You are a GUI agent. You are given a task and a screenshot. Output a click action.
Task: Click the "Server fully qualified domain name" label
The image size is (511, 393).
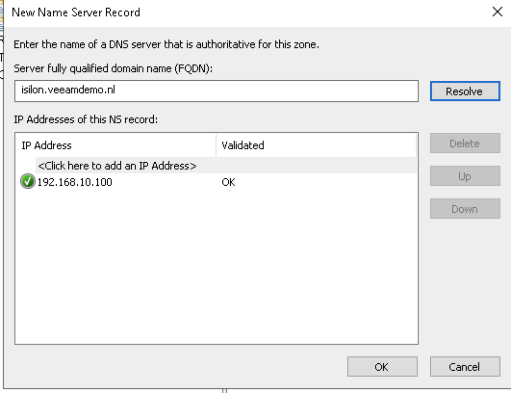tap(113, 69)
